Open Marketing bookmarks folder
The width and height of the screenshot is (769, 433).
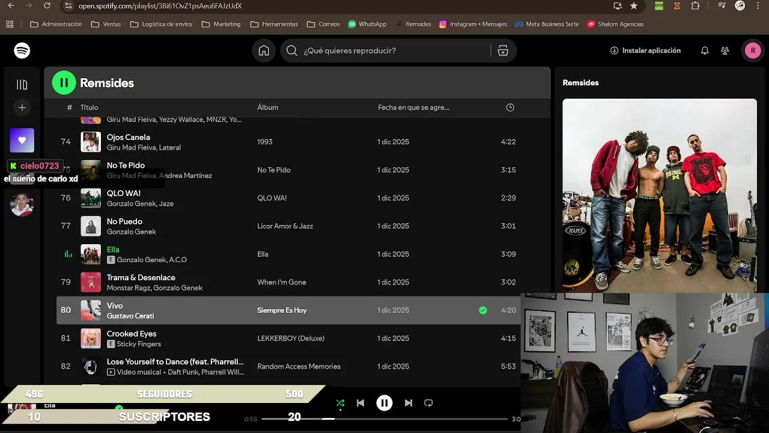221,24
